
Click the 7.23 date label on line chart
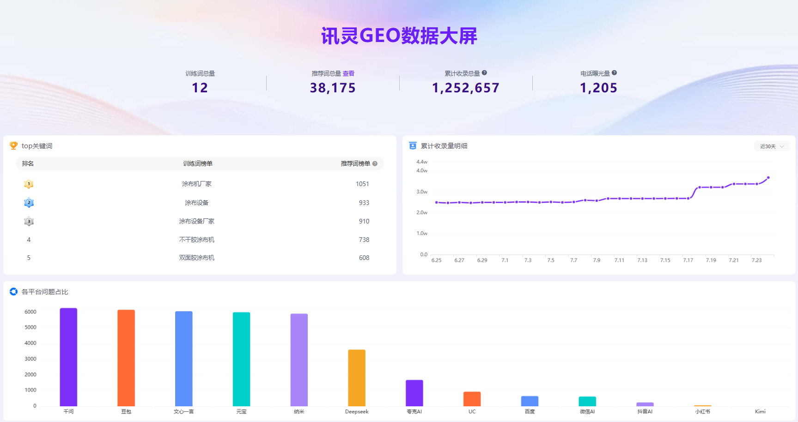pos(756,260)
